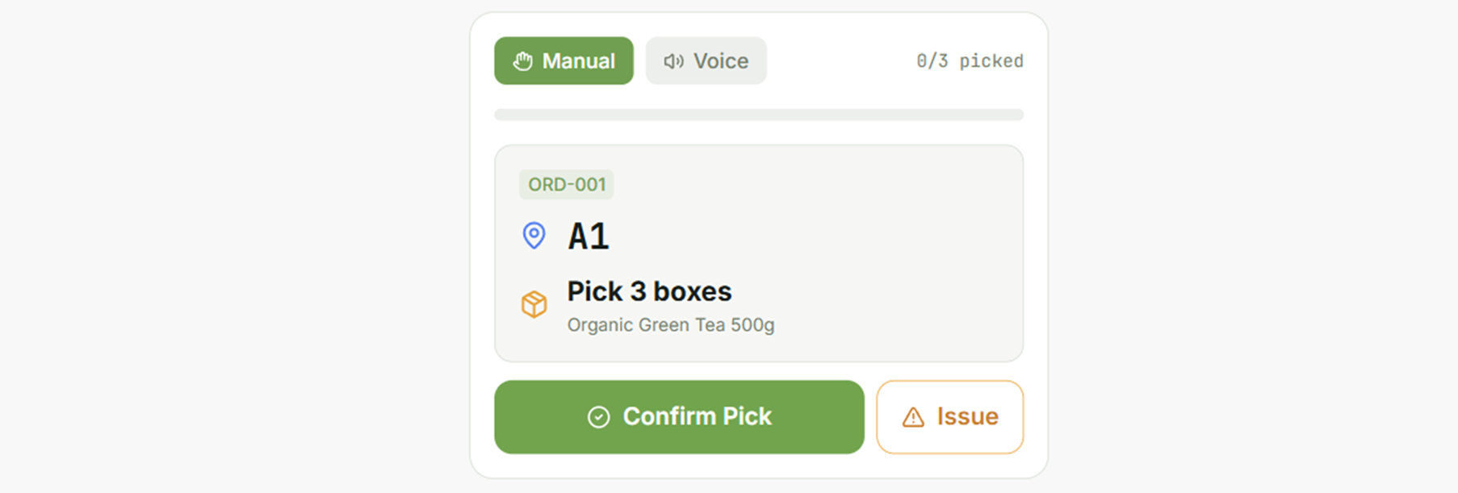Click the A1 location label
The width and height of the screenshot is (1458, 493).
coord(589,236)
